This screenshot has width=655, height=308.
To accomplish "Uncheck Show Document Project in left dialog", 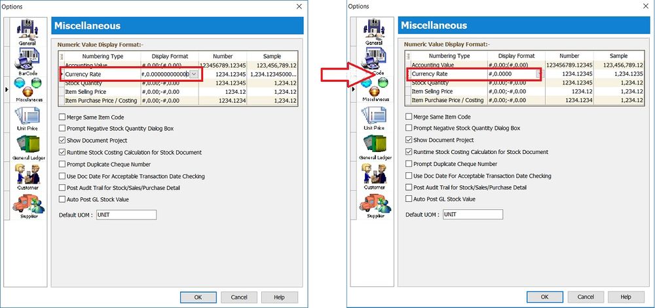I will pyautogui.click(x=62, y=140).
